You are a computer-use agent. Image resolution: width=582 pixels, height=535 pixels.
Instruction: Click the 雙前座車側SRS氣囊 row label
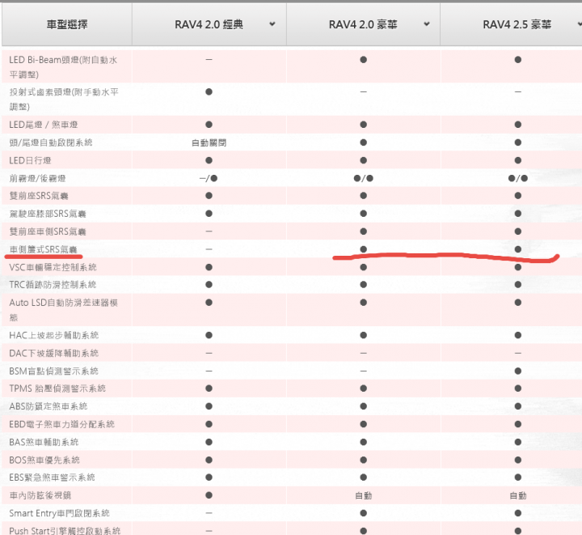tap(48, 231)
